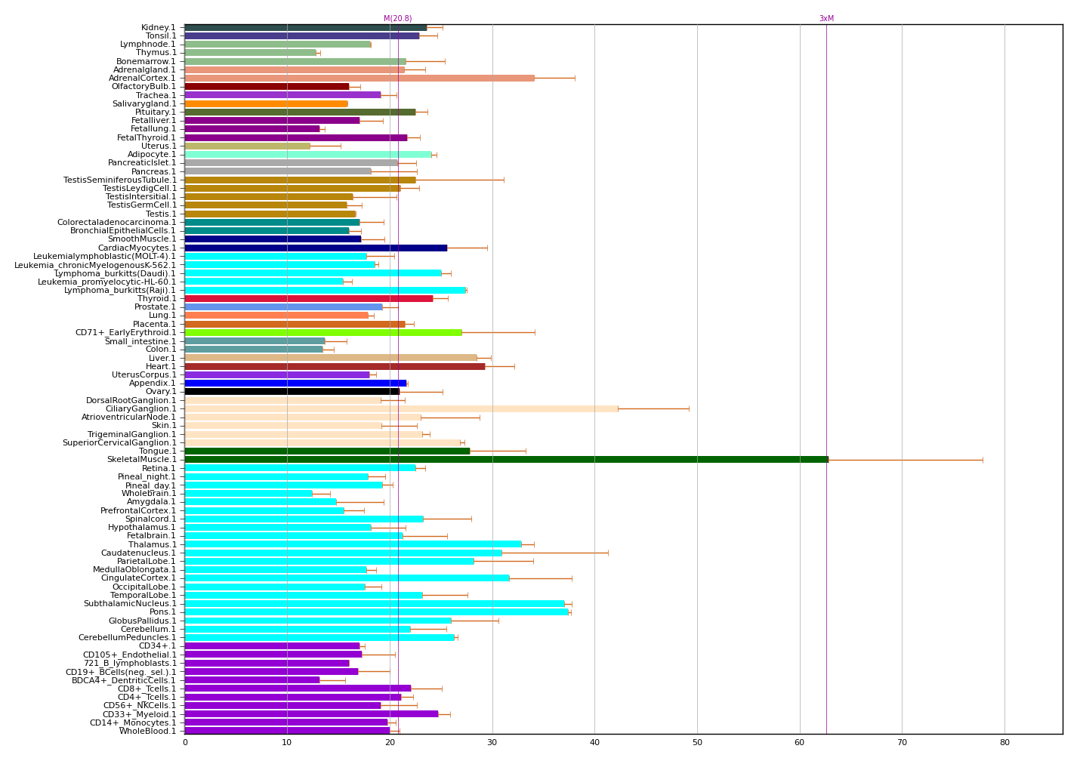Click the dark green SkeletalMuscle.1 bar
The width and height of the screenshot is (1077, 761).
(x=506, y=459)
